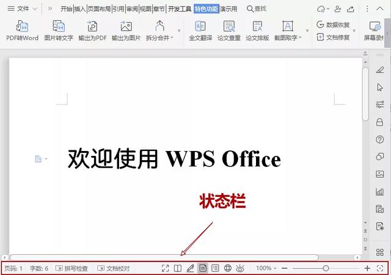Click the 页码: 1 status entry

(13, 268)
